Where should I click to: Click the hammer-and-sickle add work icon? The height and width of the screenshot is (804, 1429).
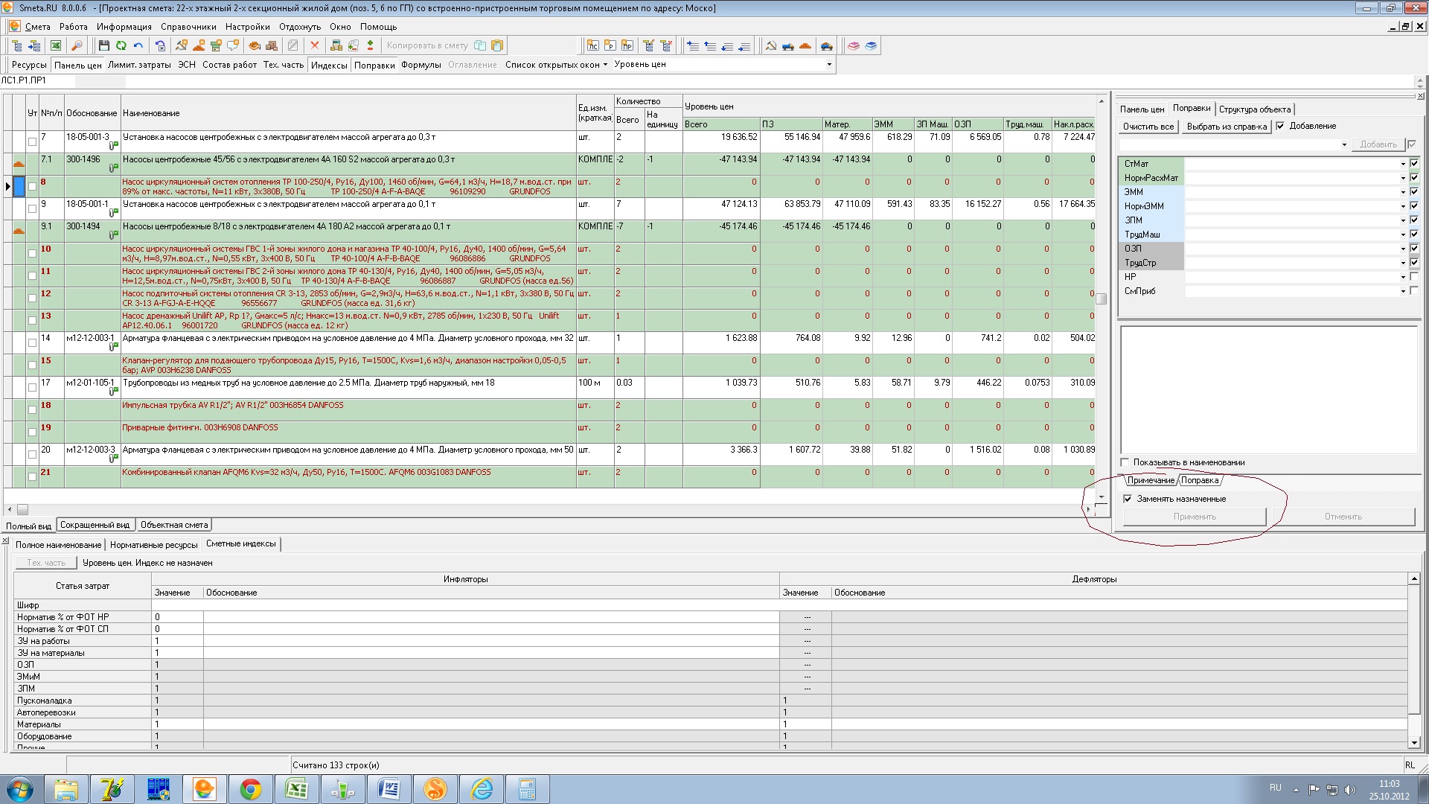(x=182, y=45)
